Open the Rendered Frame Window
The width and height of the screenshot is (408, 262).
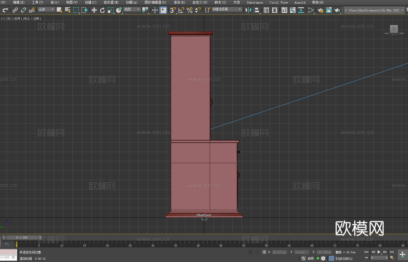point(329,10)
